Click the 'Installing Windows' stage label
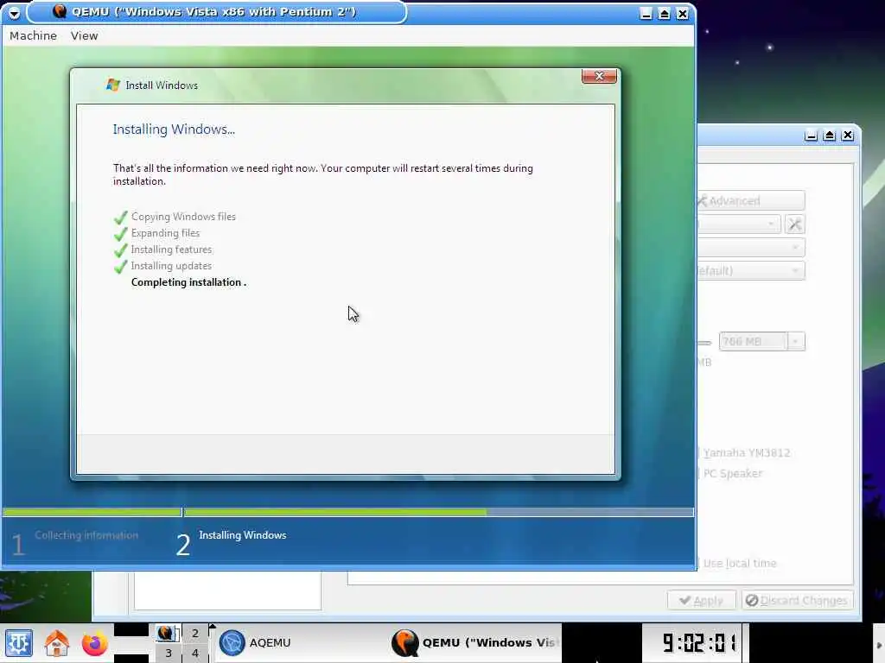 (243, 535)
